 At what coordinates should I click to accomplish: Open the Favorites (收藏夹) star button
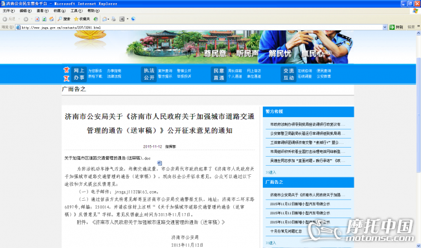[x=82, y=19]
